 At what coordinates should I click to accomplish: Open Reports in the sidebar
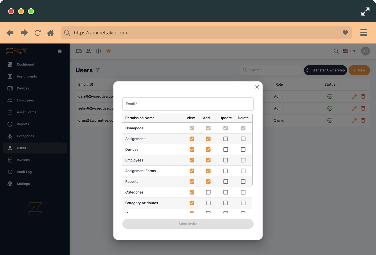[x=35, y=124]
